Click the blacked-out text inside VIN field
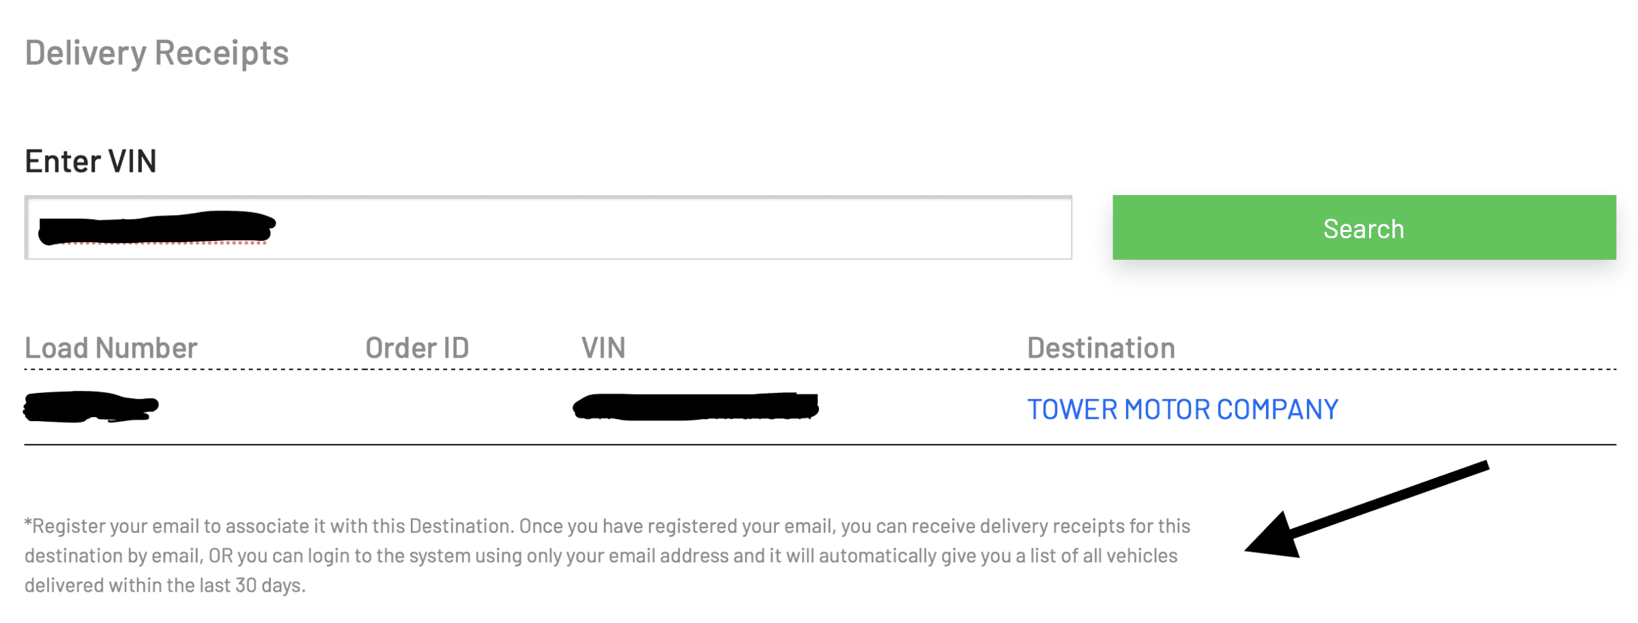1638x623 pixels. (157, 228)
